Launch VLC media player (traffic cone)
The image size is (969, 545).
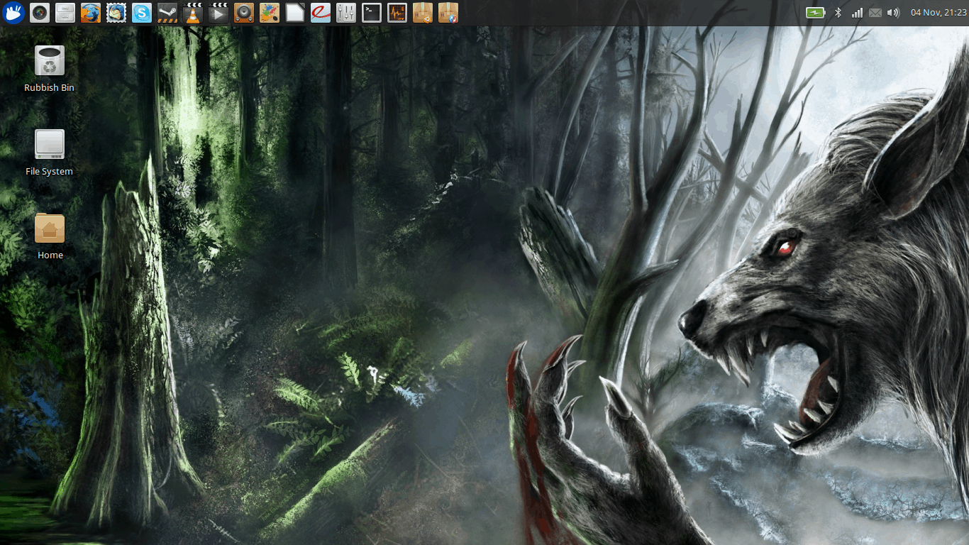tap(193, 13)
